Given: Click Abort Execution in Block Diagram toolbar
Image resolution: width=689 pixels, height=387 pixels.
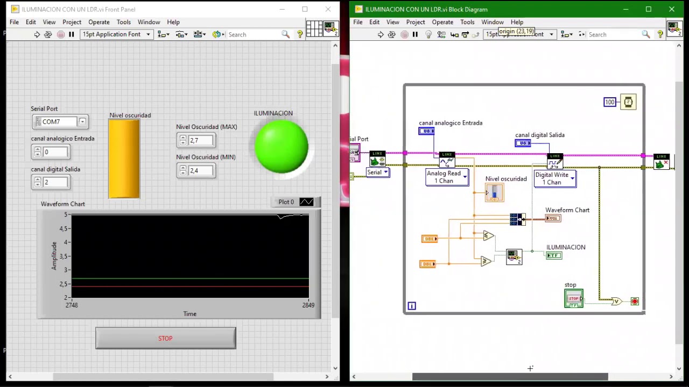Looking at the screenshot, I should [404, 34].
